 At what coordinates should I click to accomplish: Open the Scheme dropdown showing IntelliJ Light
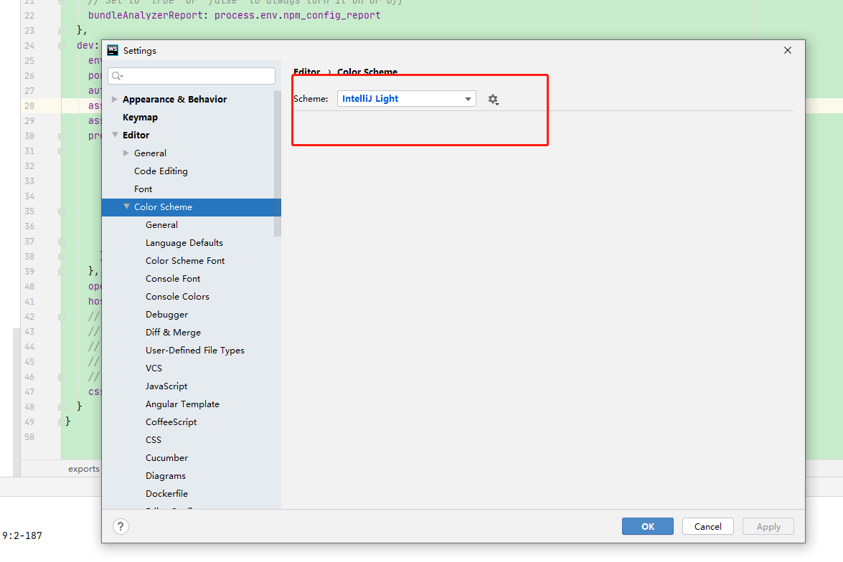[406, 98]
